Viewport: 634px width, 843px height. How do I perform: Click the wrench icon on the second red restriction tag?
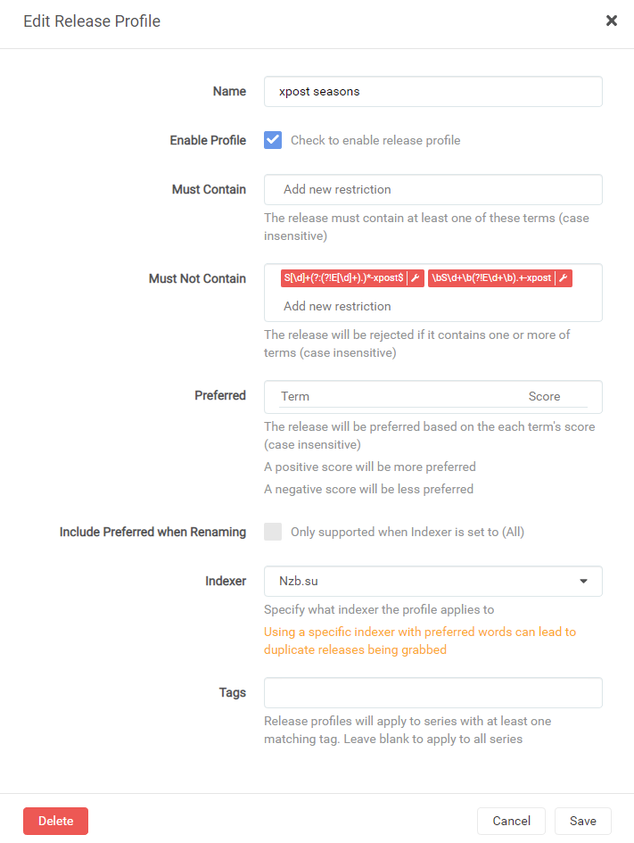click(x=563, y=277)
